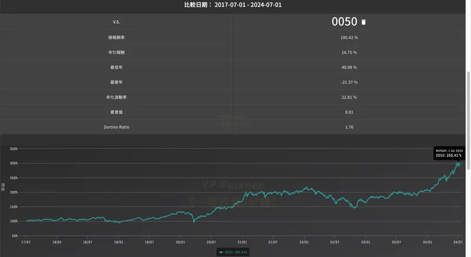Click the 21/01 x-axis label
Screen dimensions: 471x257
242,242
